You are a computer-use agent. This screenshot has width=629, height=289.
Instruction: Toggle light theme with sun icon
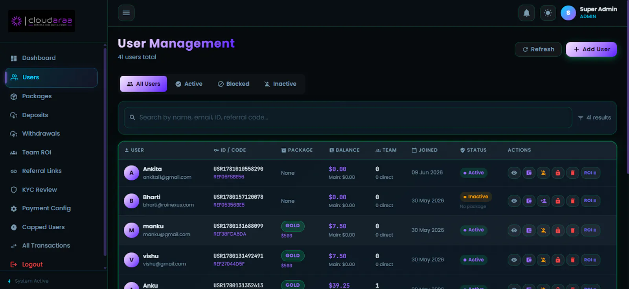tap(548, 13)
